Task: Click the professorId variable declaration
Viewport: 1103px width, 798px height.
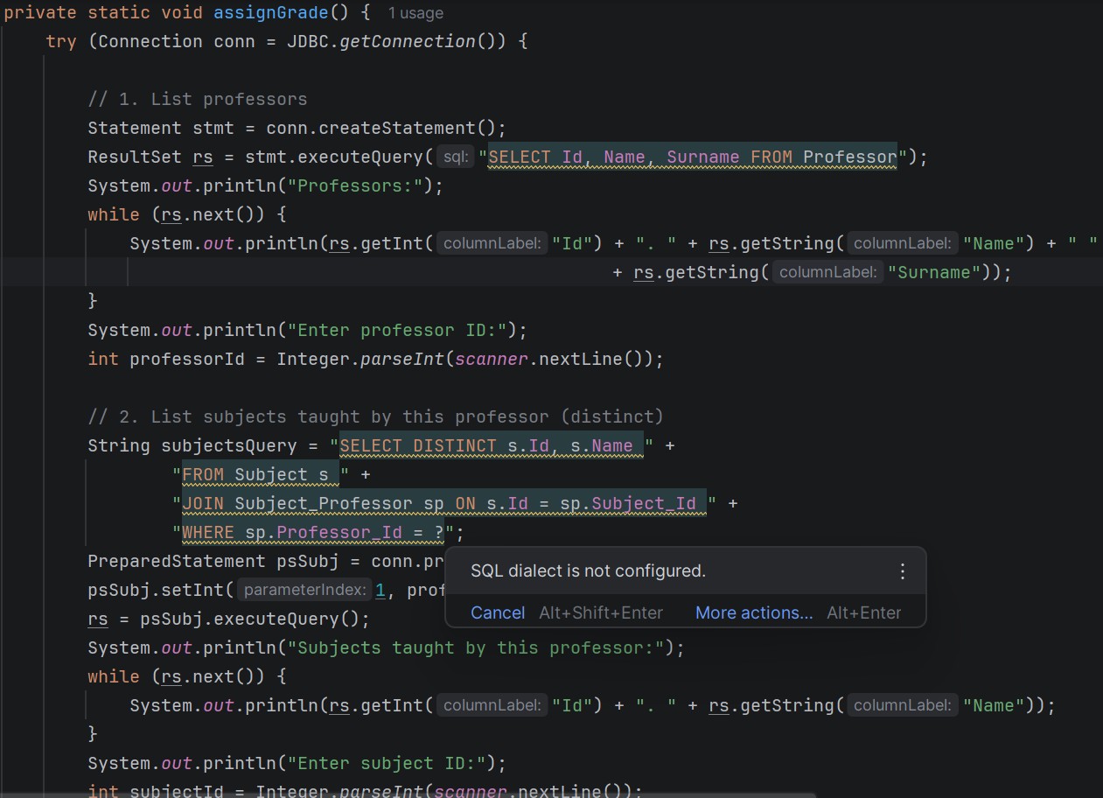Action: 186,359
